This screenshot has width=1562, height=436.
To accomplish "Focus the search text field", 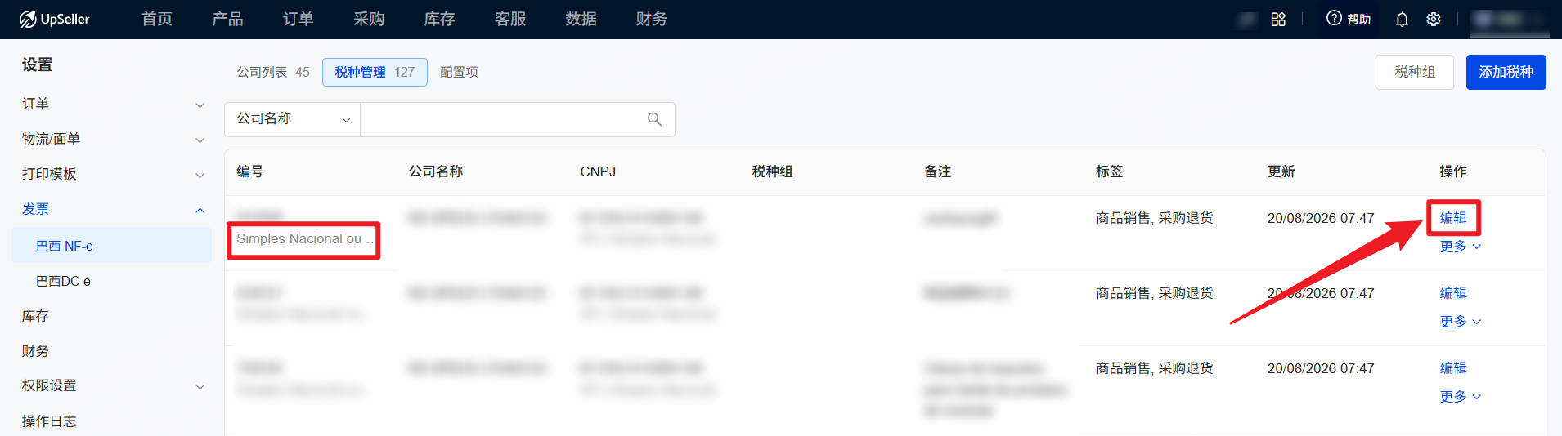I will point(503,119).
